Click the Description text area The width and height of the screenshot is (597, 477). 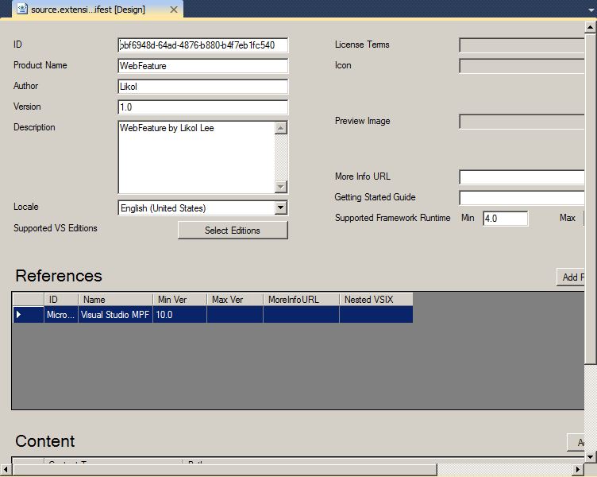tap(196, 157)
